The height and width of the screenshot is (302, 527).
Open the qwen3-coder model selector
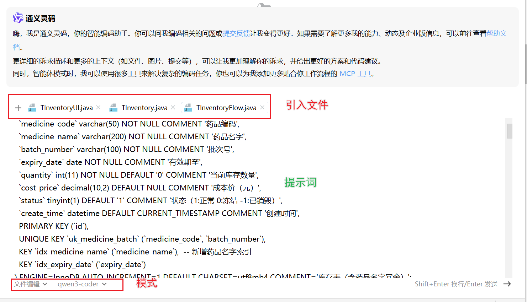tap(78, 284)
